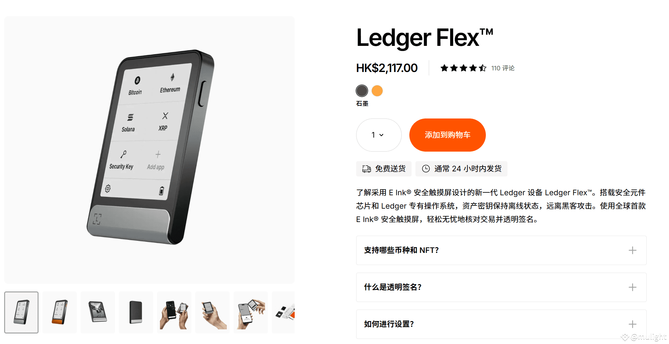Expand the 如何进行设置? section
The width and height of the screenshot is (669, 344).
[x=501, y=324]
